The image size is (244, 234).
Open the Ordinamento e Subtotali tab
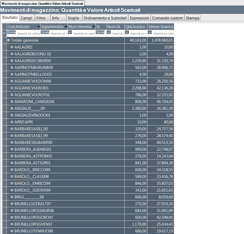(x=105, y=18)
